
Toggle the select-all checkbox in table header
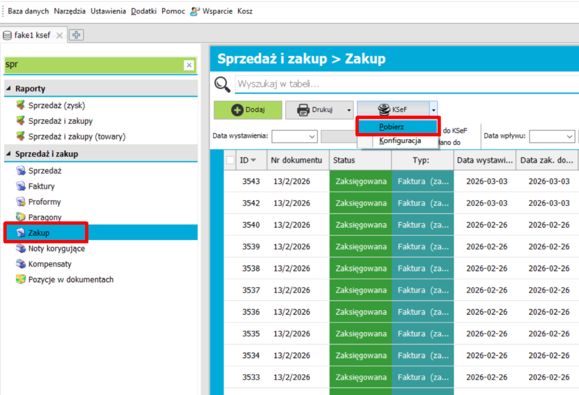click(x=230, y=160)
